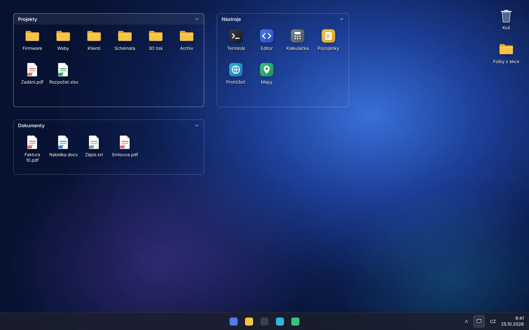The height and width of the screenshot is (330, 529).
Task: Select the Faktura 10.pdf file
Action: coord(32,142)
